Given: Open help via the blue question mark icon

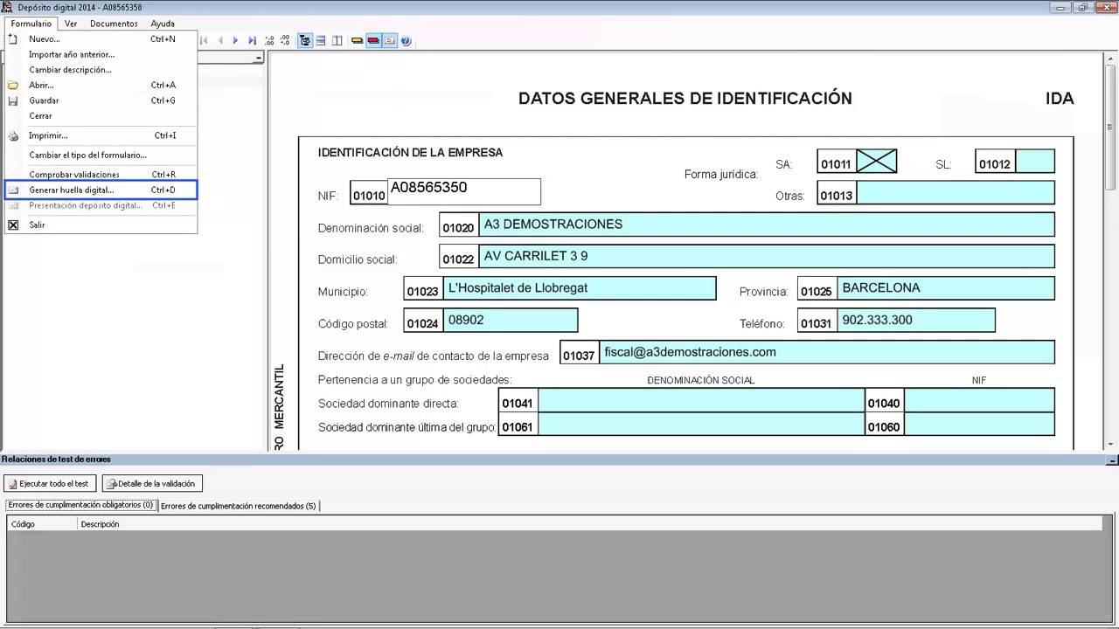Looking at the screenshot, I should 406,40.
